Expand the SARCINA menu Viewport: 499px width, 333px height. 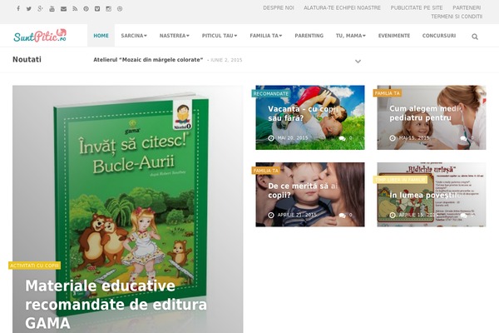[x=134, y=36]
